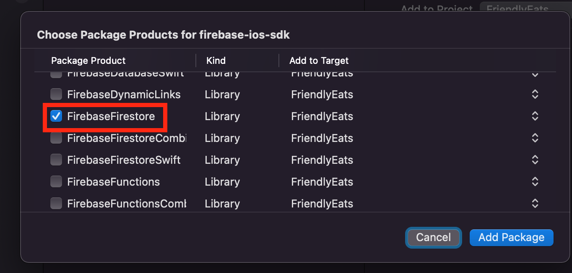Viewport: 572px width, 273px height.
Task: Uncheck the FirebaseFirestore package product
Action: [56, 116]
